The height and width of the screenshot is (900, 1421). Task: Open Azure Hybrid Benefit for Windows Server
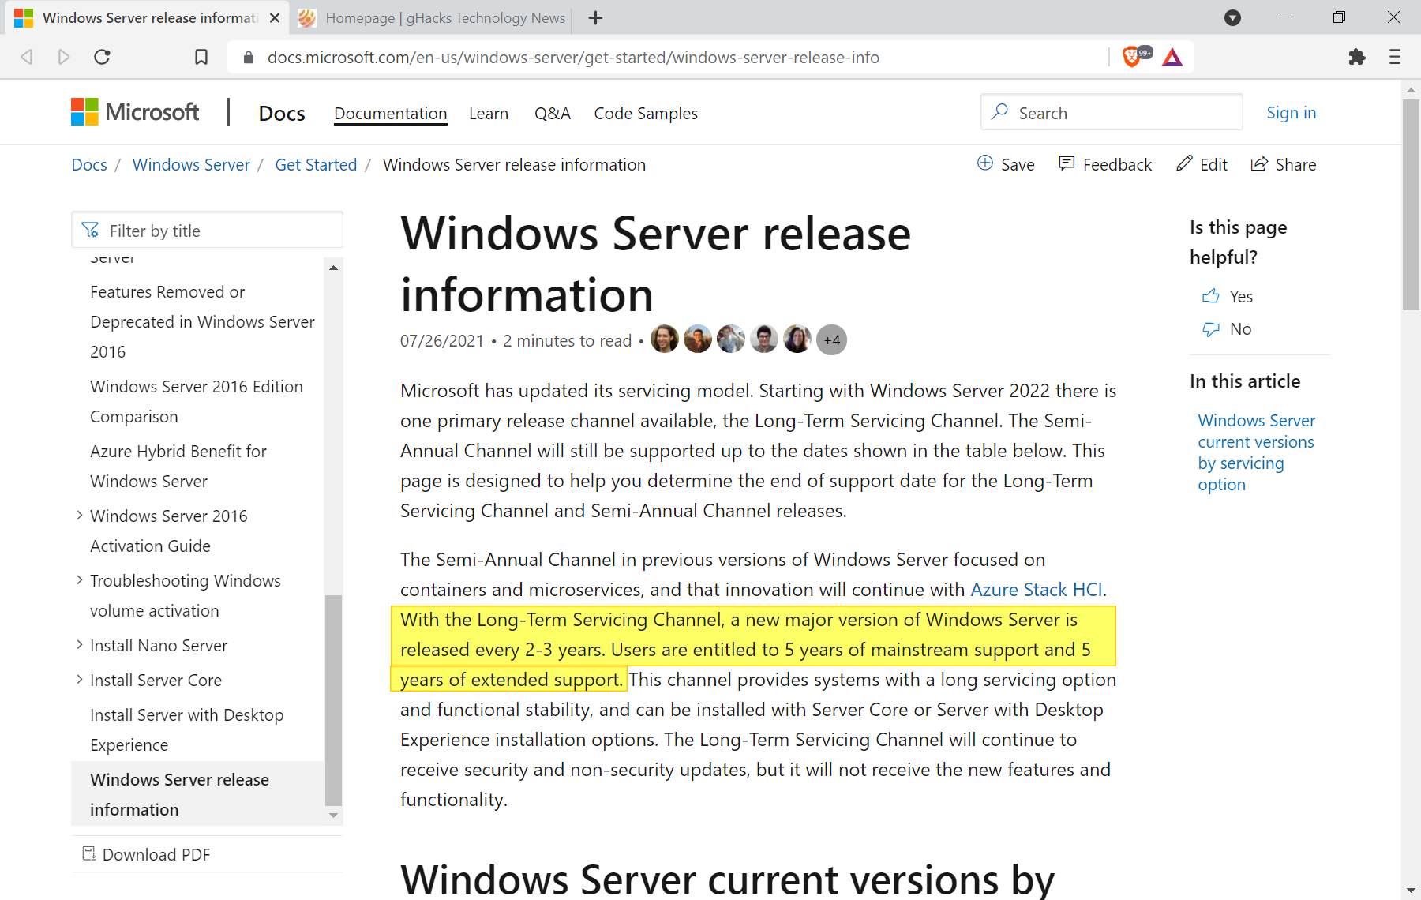(x=178, y=466)
